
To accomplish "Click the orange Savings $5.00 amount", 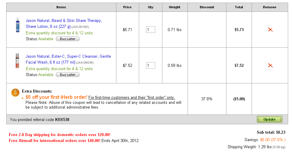I will tap(273, 140).
